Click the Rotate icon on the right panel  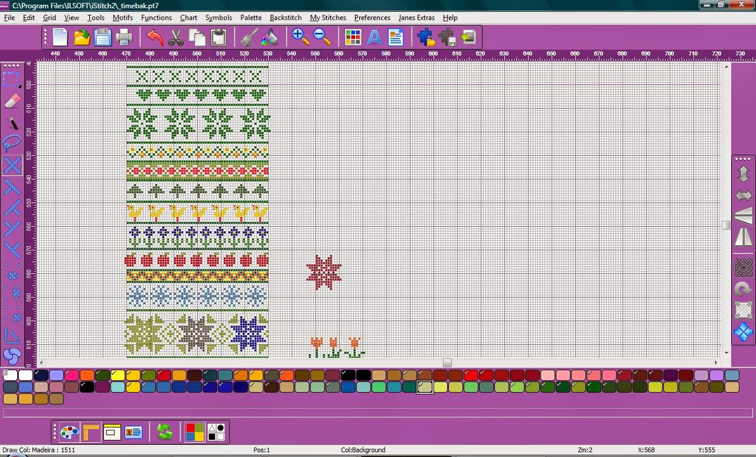coord(743,289)
